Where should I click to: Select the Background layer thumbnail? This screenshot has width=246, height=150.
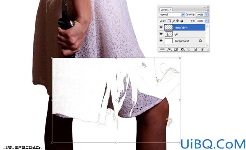169,41
